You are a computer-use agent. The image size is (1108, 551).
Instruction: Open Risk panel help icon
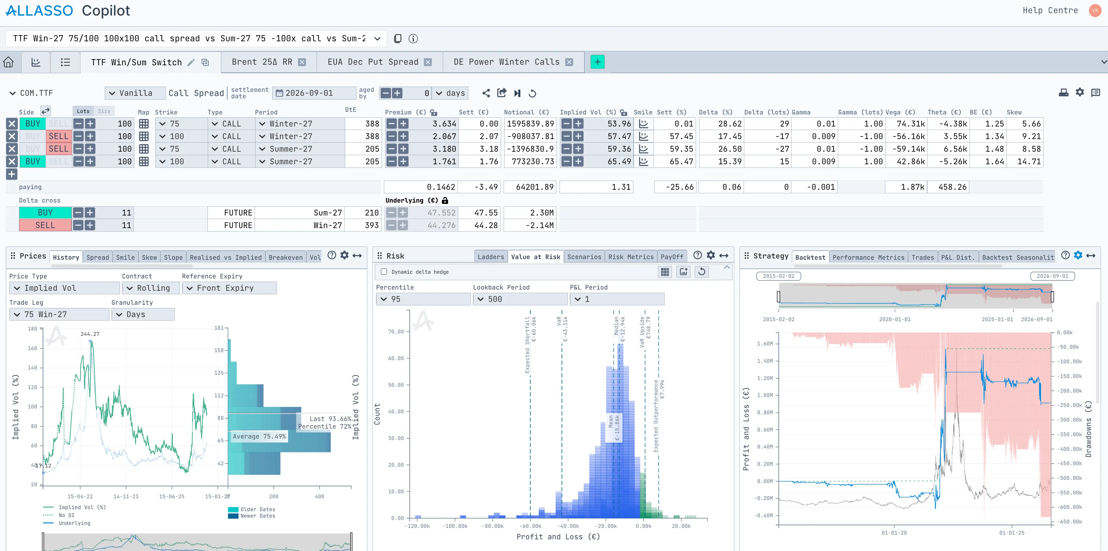[698, 255]
